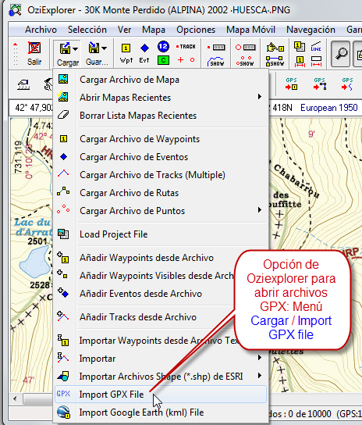
Task: Select Load Project File
Action: coord(161,234)
